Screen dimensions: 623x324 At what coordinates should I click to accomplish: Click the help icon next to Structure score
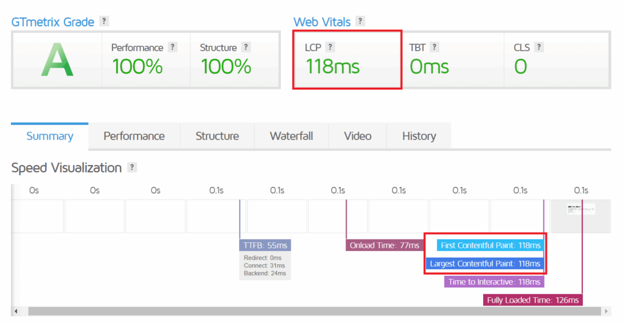click(x=246, y=47)
